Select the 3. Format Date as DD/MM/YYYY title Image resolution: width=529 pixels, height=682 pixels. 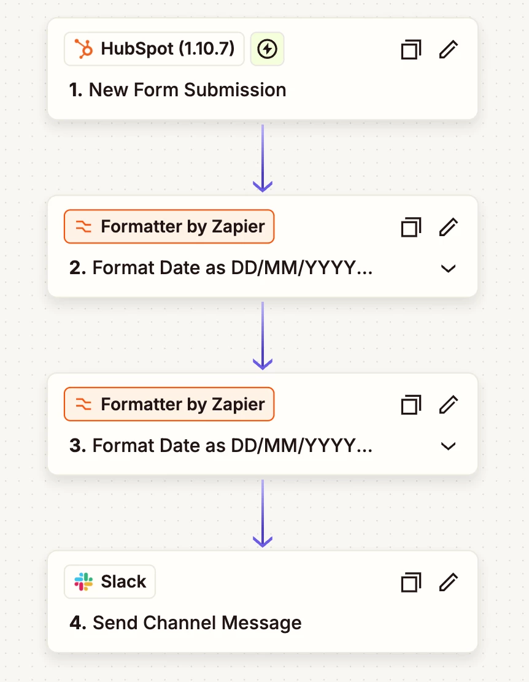(221, 445)
